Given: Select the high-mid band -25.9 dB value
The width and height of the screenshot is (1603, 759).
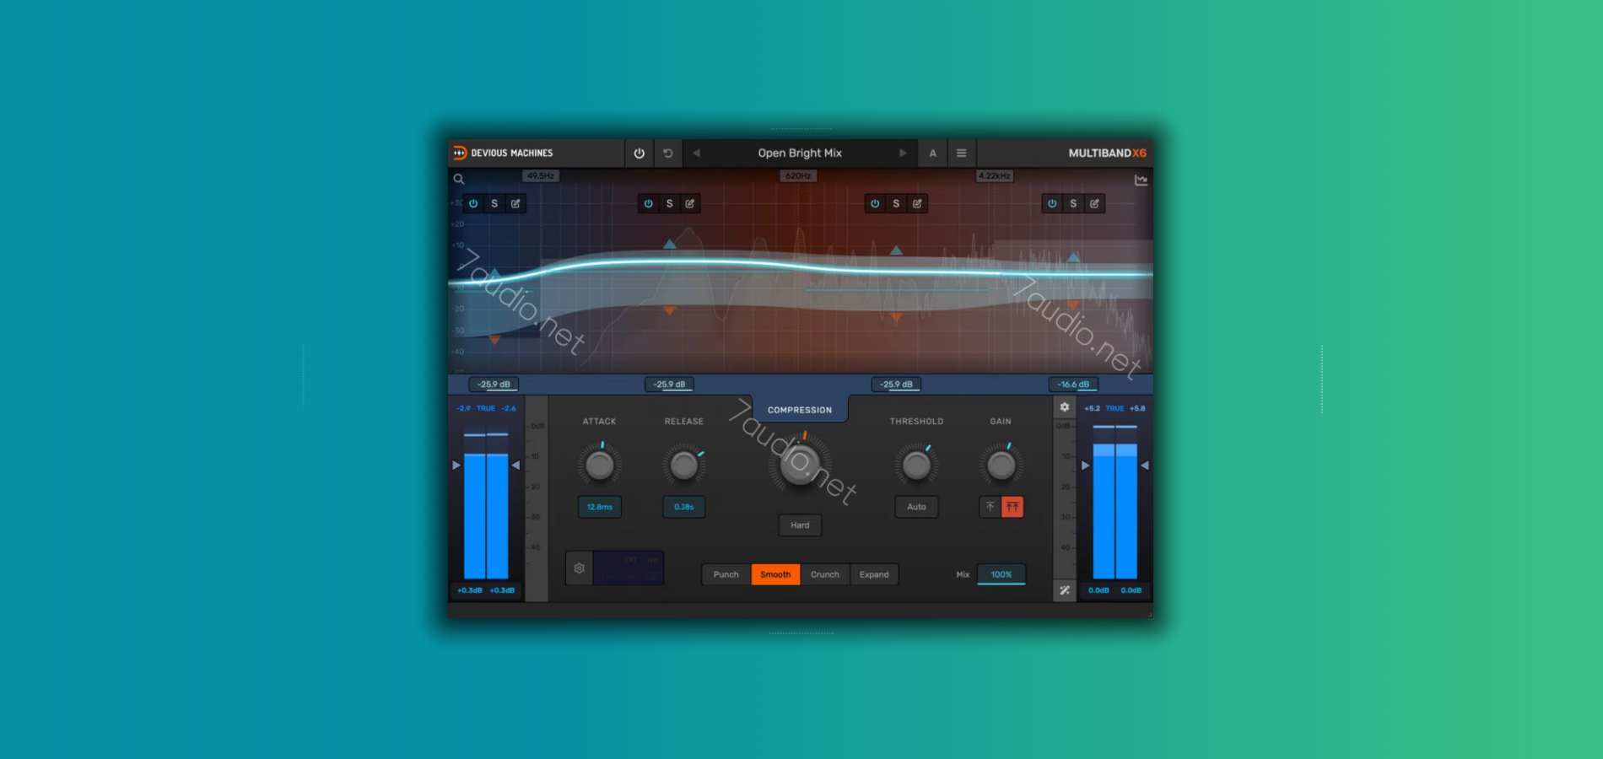Looking at the screenshot, I should [x=896, y=385].
